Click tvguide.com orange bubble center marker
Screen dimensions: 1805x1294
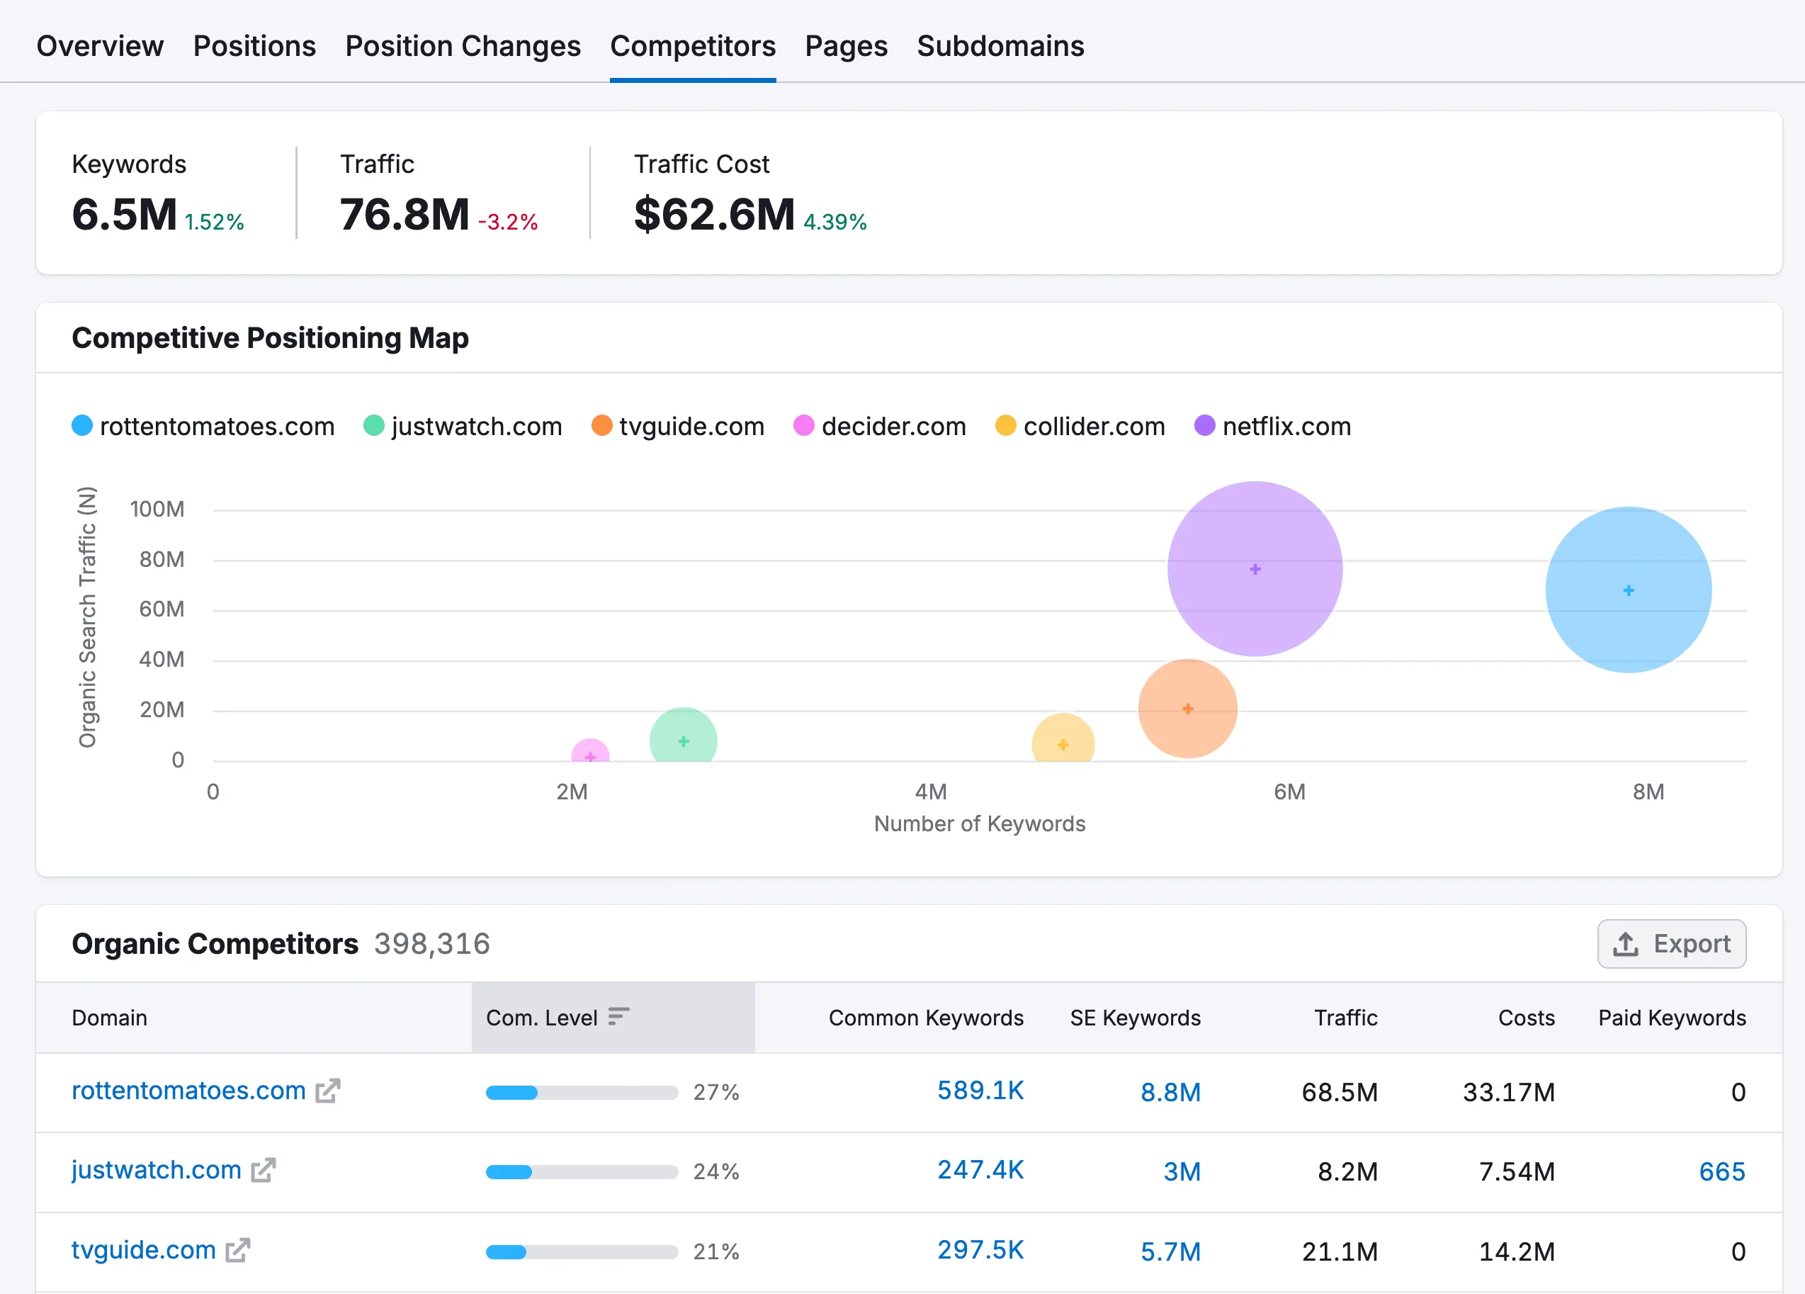click(x=1187, y=709)
